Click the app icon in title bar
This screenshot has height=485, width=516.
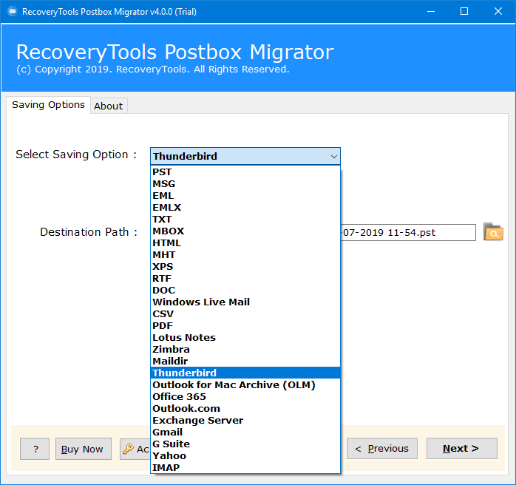coord(11,11)
